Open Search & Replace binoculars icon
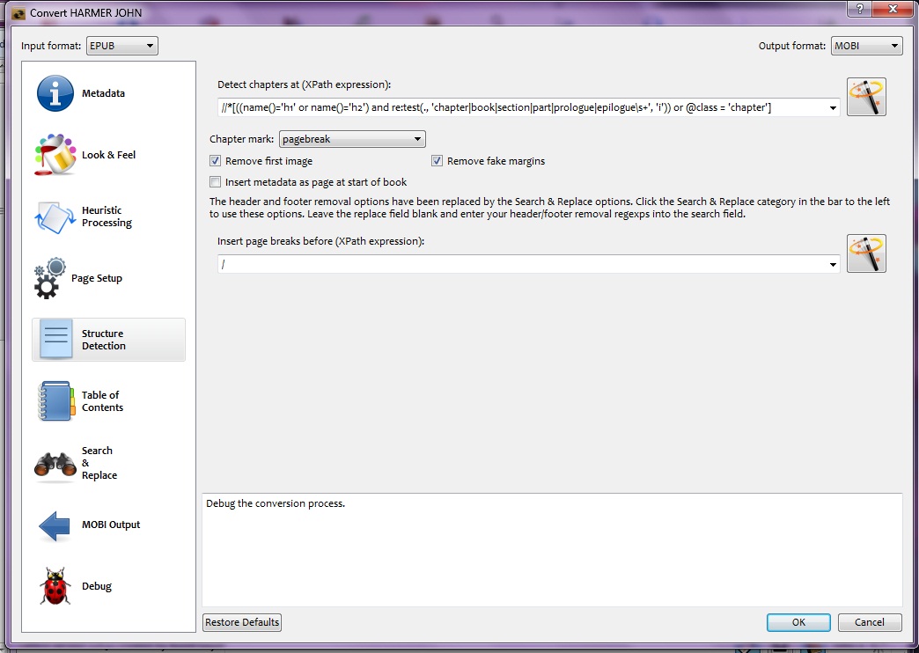This screenshot has width=919, height=653. pos(55,464)
